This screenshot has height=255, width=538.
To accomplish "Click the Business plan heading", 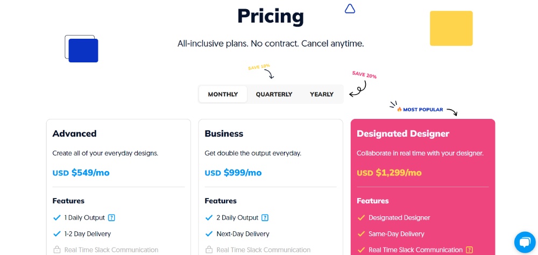I will click(x=224, y=133).
